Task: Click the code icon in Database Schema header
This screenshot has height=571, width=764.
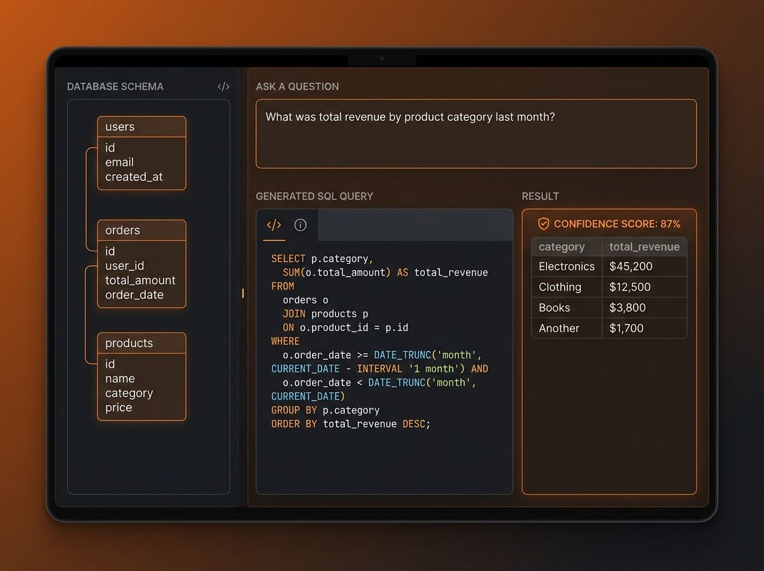Action: (x=223, y=87)
